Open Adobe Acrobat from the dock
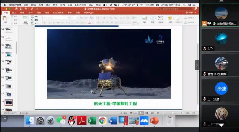This screenshot has height=132, width=239. click(82, 121)
